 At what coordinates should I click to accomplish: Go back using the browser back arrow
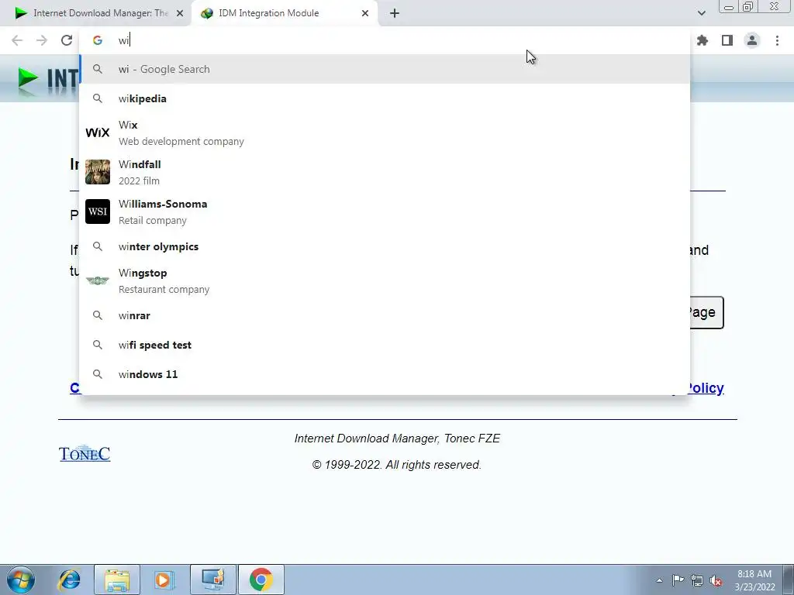pyautogui.click(x=17, y=40)
